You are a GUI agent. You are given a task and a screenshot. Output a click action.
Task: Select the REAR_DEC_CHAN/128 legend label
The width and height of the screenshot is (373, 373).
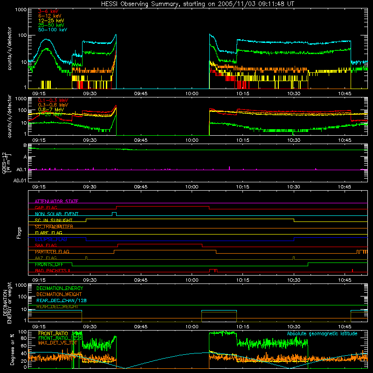(x=62, y=300)
